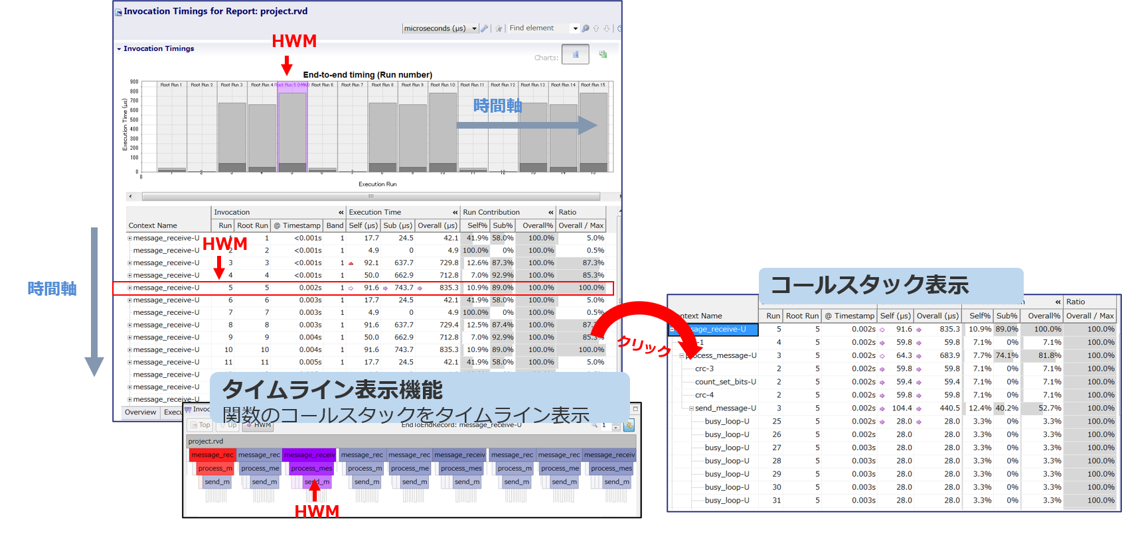This screenshot has height=537, width=1122.
Task: Click the green chart icon right of Charts
Action: (603, 54)
